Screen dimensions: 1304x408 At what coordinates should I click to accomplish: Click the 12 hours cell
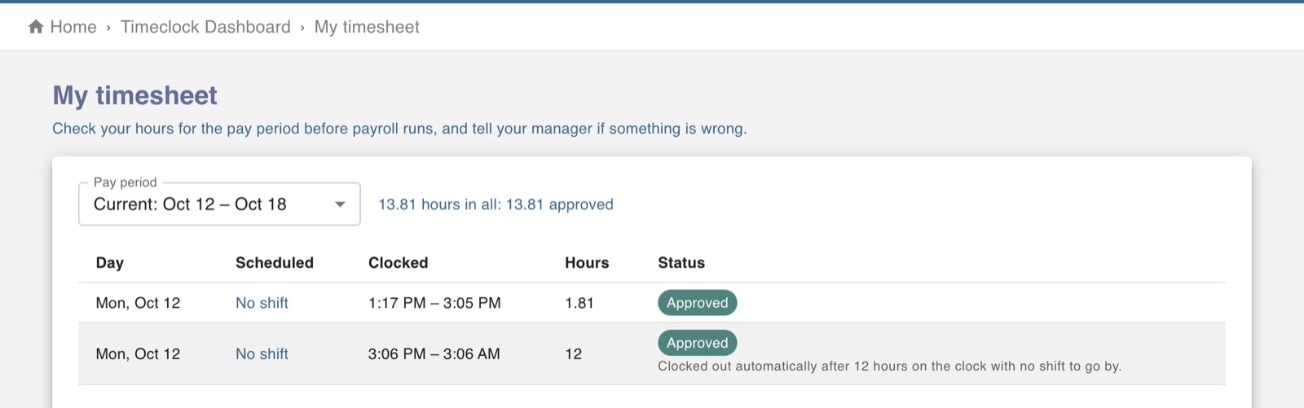(x=574, y=354)
